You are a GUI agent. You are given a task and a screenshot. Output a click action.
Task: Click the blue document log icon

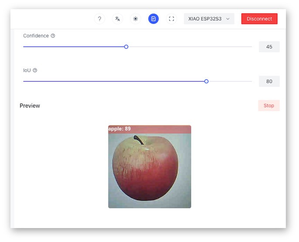click(153, 19)
